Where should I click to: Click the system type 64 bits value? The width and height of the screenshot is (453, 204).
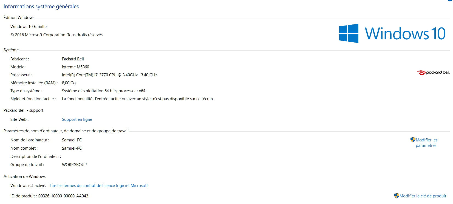click(x=104, y=91)
